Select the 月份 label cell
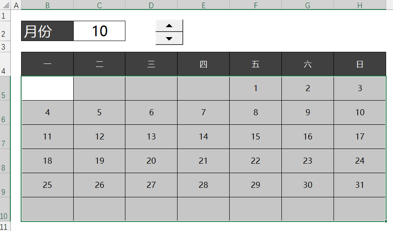This screenshot has height=231, width=393. point(47,31)
